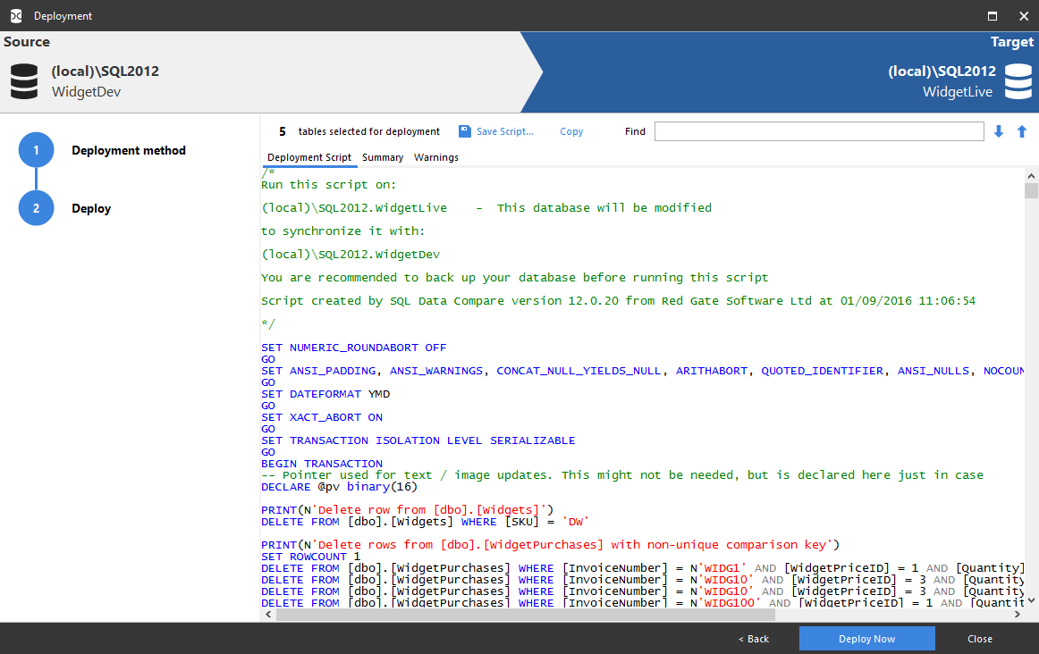Click the Find previous up arrow
This screenshot has height=654, width=1039.
1022,131
